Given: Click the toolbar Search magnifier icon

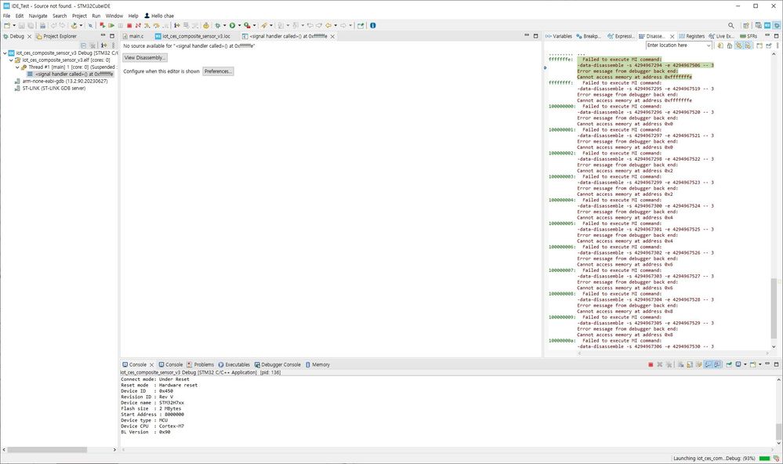Looking at the screenshot, I should (x=731, y=25).
